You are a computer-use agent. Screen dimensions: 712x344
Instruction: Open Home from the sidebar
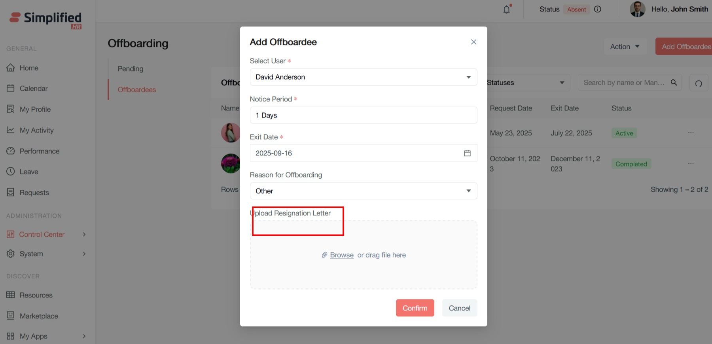tap(29, 68)
